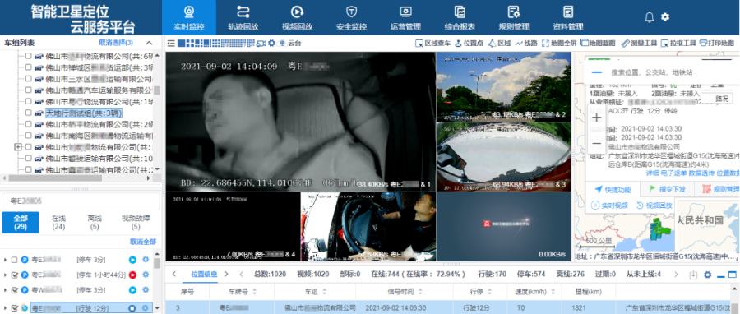Image resolution: width=740 pixels, height=314 pixels.
Task: Expand the 行驶 12分 vehicle row arrow
Action: pyautogui.click(x=5, y=308)
